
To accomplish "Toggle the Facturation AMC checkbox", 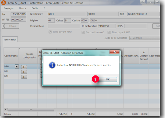I will point(83,33).
